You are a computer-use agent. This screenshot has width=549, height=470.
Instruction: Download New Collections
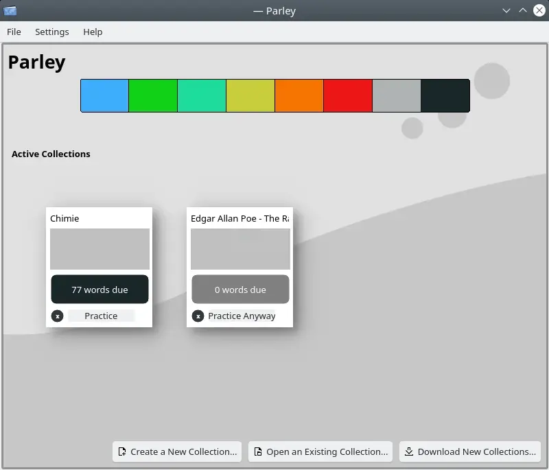point(470,451)
